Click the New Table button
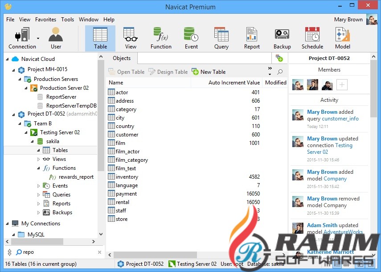The height and width of the screenshot is (272, 381). click(x=209, y=72)
